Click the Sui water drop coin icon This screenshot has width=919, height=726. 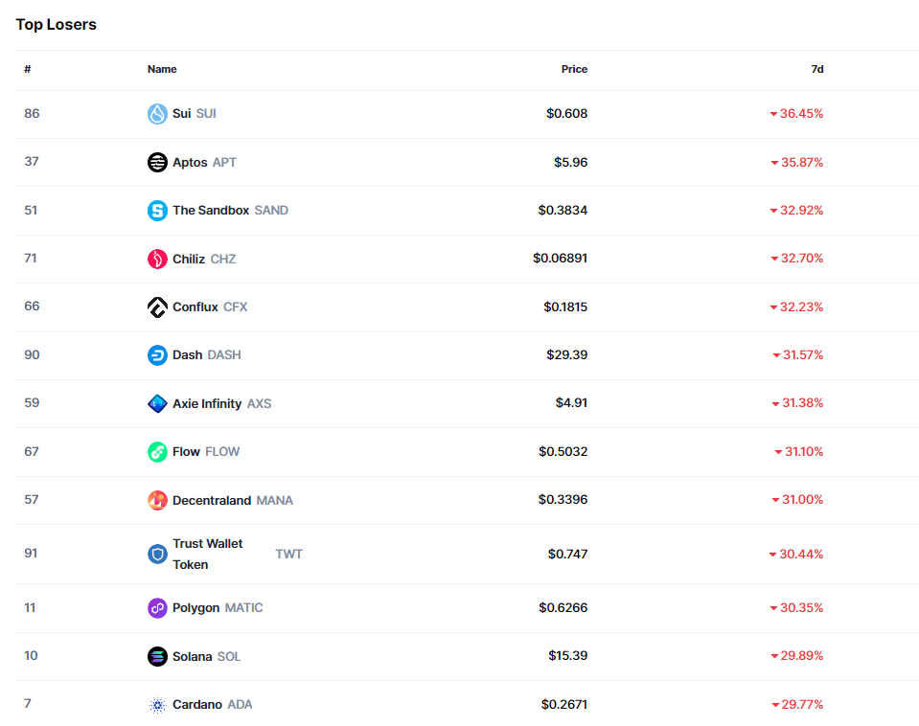pos(157,114)
